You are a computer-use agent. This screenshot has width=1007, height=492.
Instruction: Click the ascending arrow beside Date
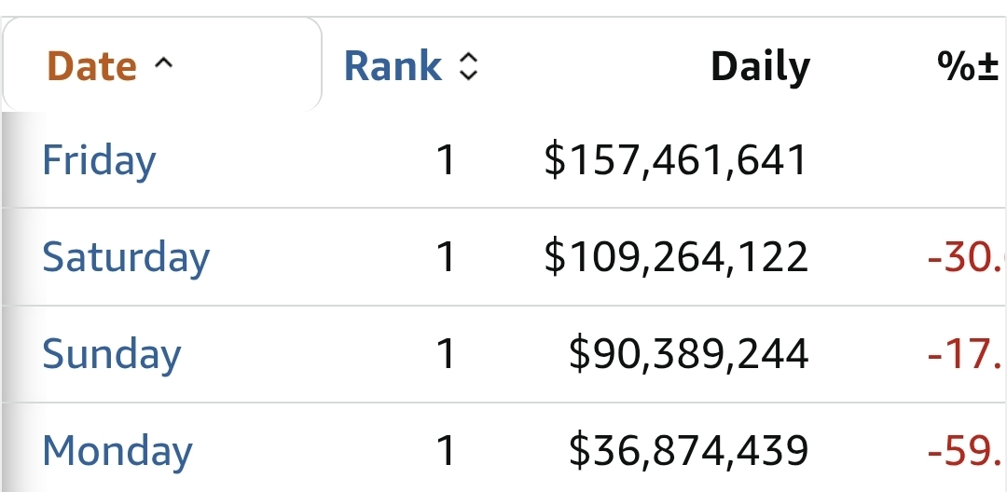pos(164,62)
